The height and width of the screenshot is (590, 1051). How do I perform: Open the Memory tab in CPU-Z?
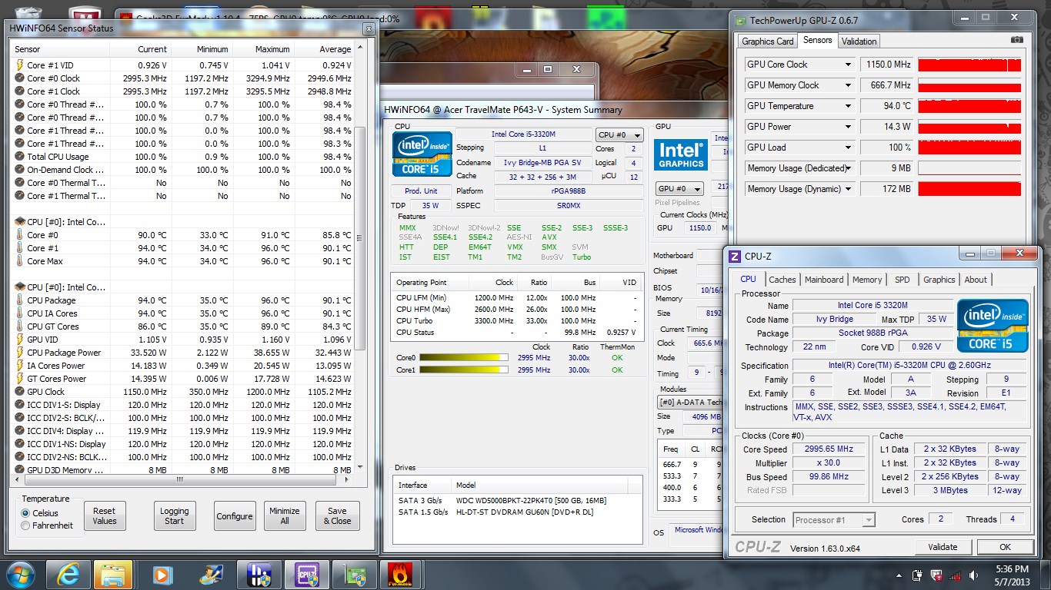[867, 280]
